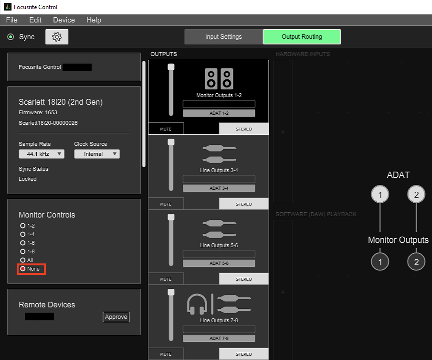Click the headphone icon for Line Outputs 7-8
The height and width of the screenshot is (360, 432).
pyautogui.click(x=197, y=304)
